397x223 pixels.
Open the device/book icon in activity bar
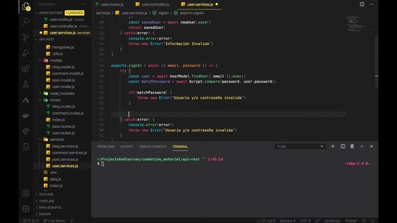point(26,147)
